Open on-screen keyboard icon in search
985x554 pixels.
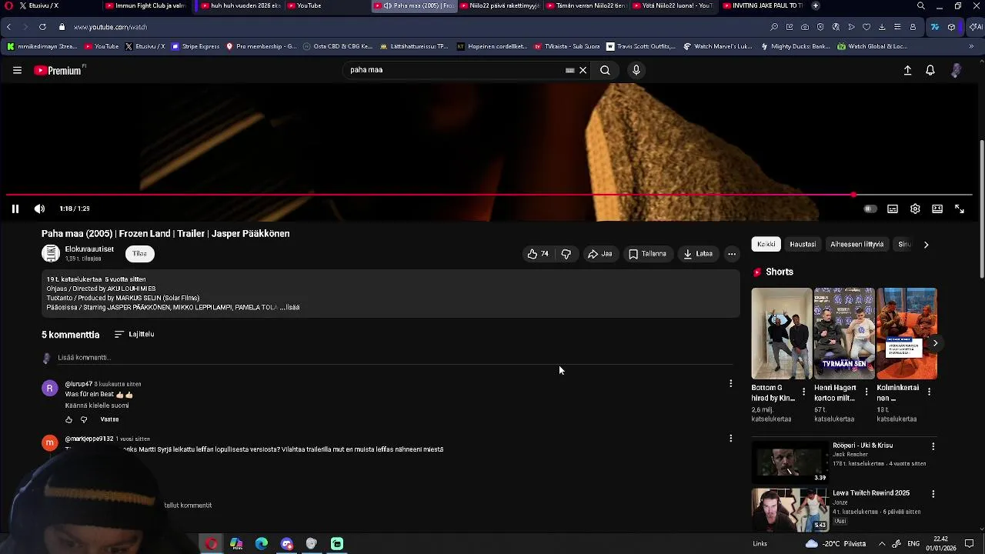569,70
